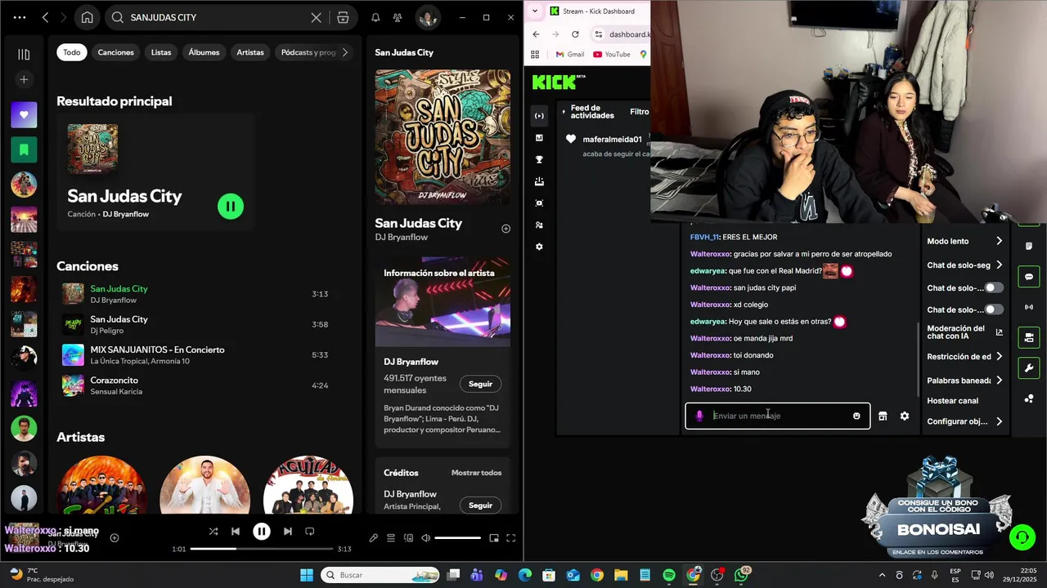Image resolution: width=1047 pixels, height=588 pixels.
Task: Open Kick chat settings gear
Action: [x=905, y=416]
